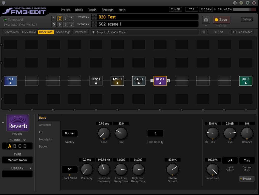Select the DRV 1 drive block
This screenshot has height=195, width=259.
96,81
